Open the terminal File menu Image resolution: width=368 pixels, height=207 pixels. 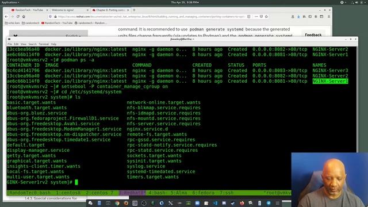(x=10, y=44)
